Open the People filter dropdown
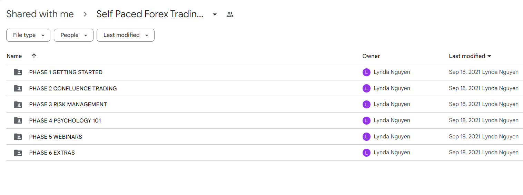The image size is (523, 195). coord(73,35)
